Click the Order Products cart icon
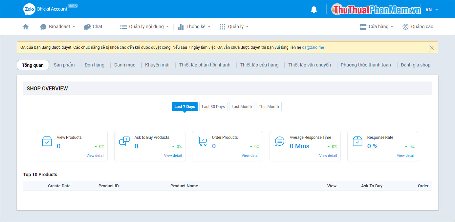Screen dimensions: 455x222 [202, 141]
